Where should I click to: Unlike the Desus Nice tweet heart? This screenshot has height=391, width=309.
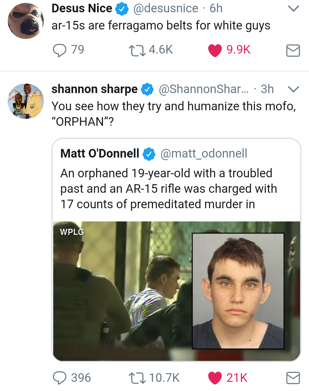coord(215,50)
